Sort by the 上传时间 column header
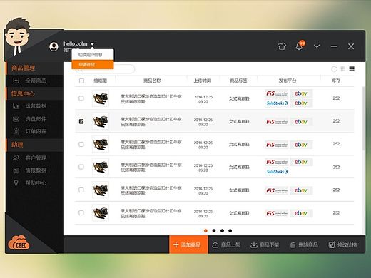 coord(203,81)
